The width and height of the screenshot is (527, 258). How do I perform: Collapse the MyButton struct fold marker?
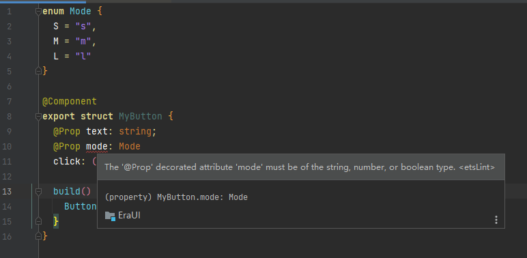point(38,117)
